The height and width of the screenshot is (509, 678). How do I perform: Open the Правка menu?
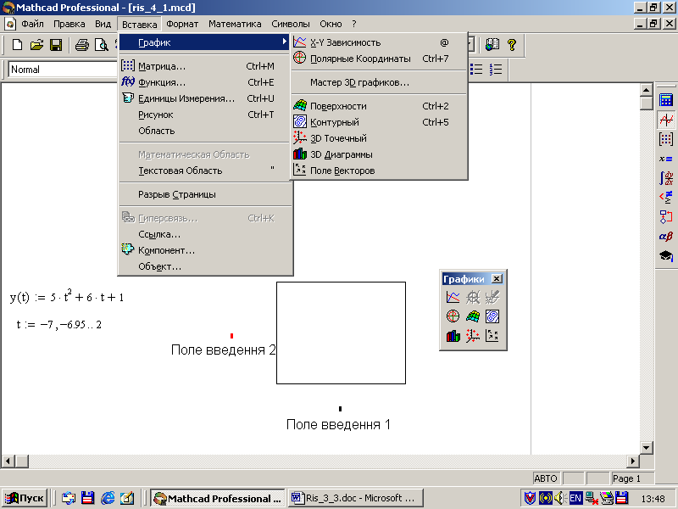click(x=69, y=24)
